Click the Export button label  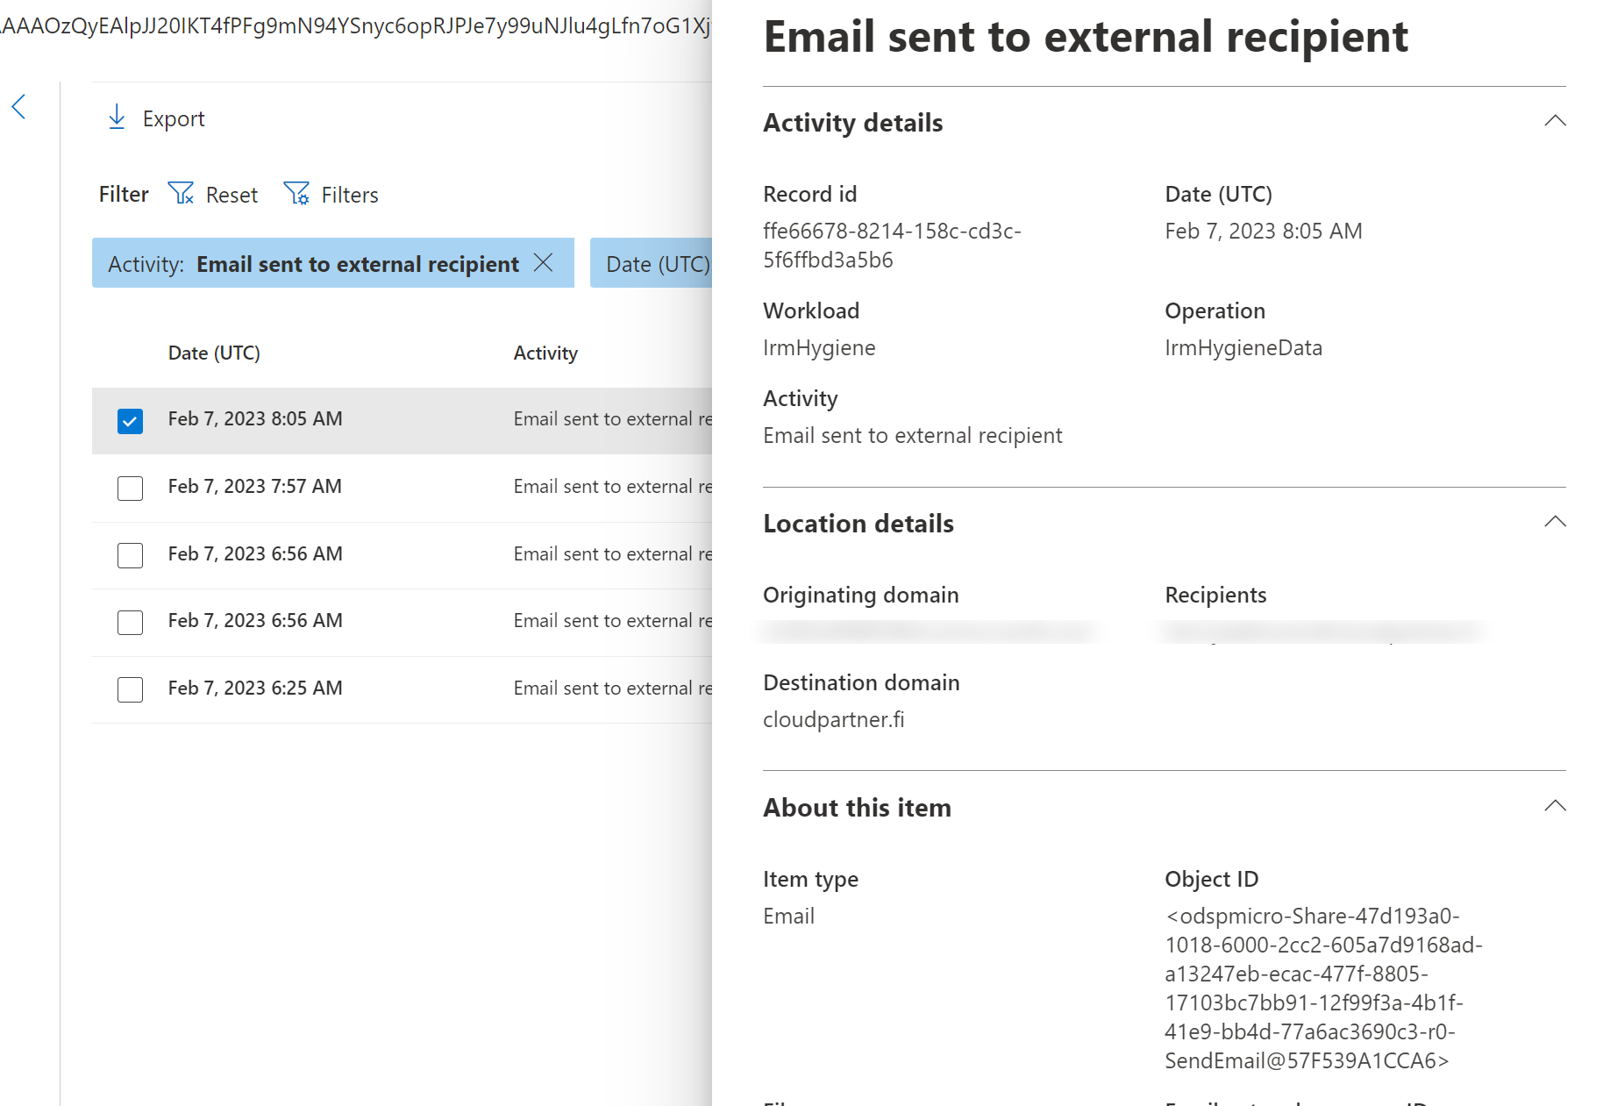tap(174, 118)
